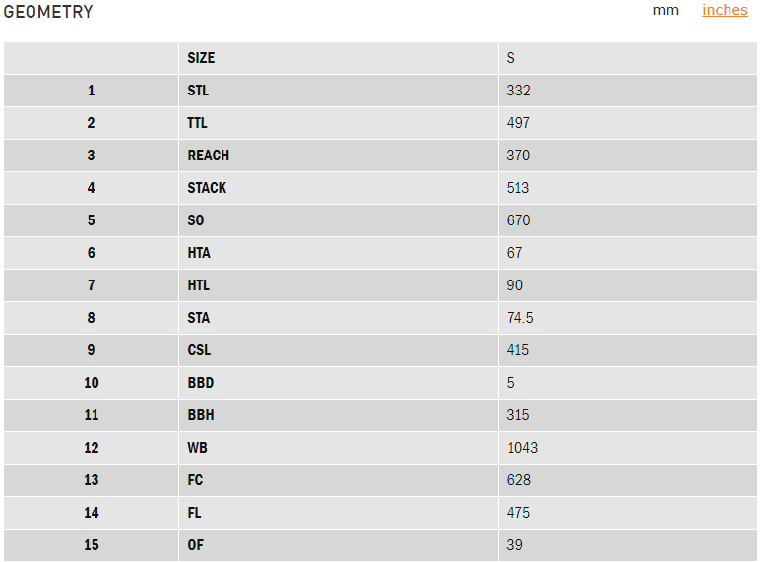Switch units to inches
Viewport: 762px width, 562px height.
point(725,10)
